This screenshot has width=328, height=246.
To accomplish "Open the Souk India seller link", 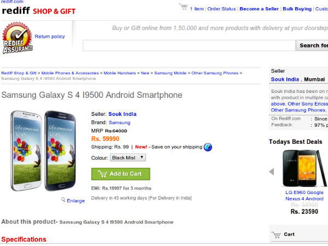I will (122, 114).
